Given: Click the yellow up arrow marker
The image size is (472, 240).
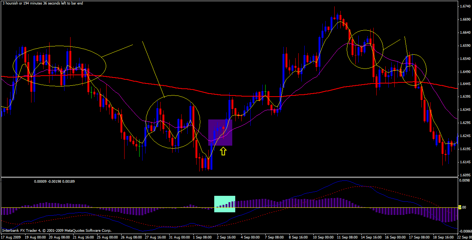Looking at the screenshot, I should (223, 151).
